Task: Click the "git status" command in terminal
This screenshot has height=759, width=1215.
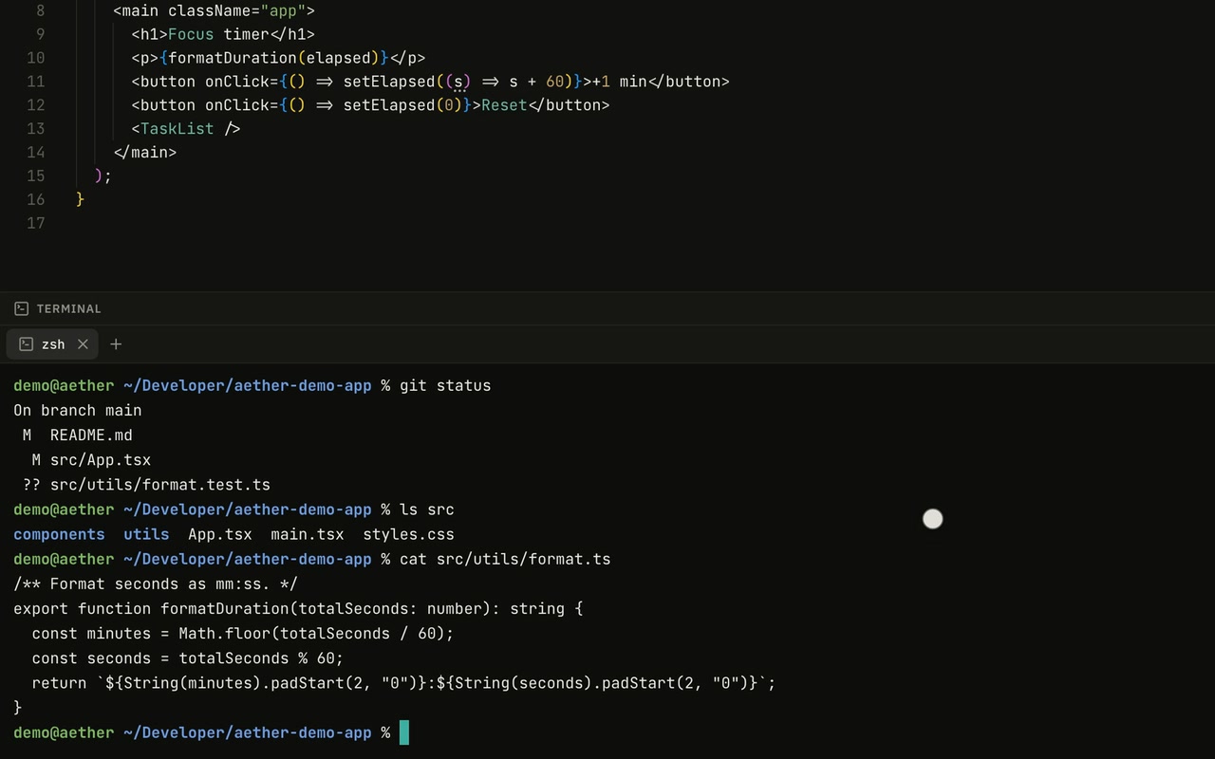Action: (x=445, y=386)
